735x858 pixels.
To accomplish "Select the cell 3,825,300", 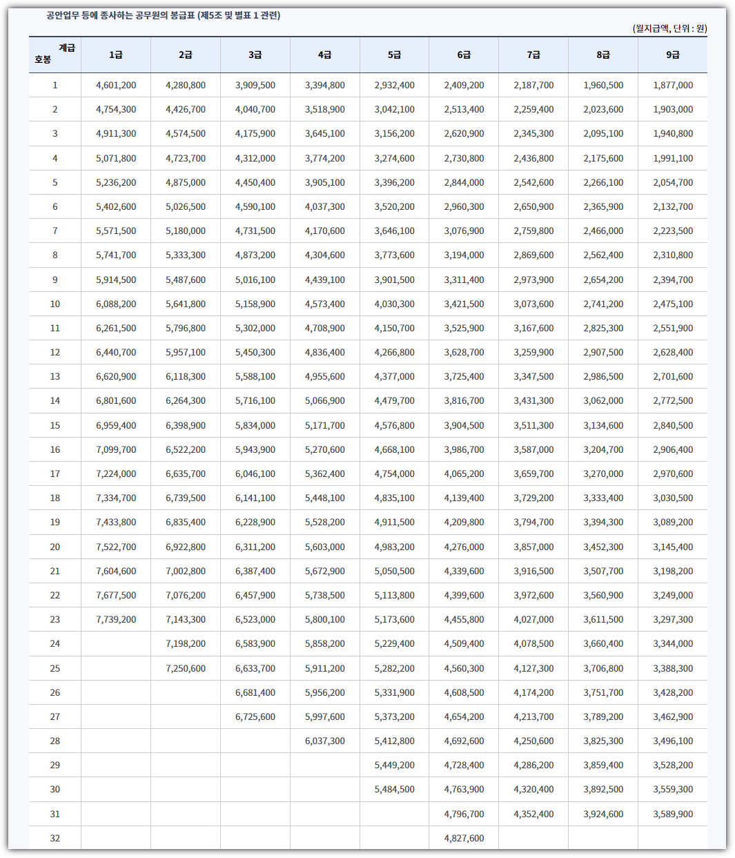I will click(603, 741).
